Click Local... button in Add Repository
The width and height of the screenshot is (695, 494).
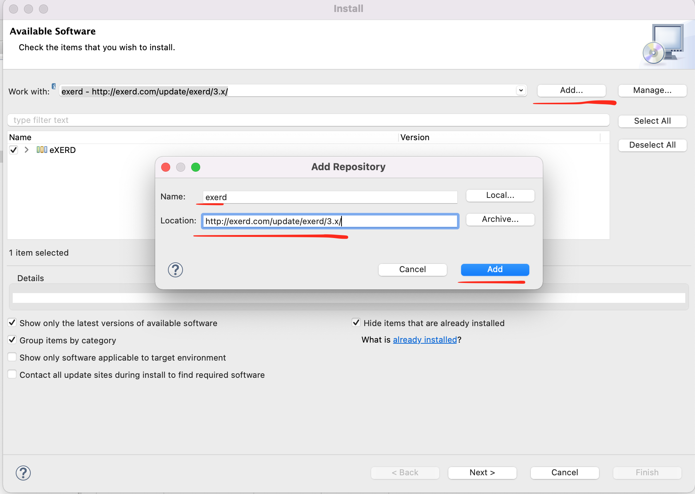[x=500, y=195]
